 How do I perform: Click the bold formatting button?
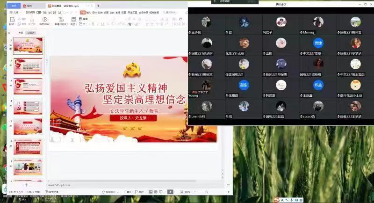point(93,24)
